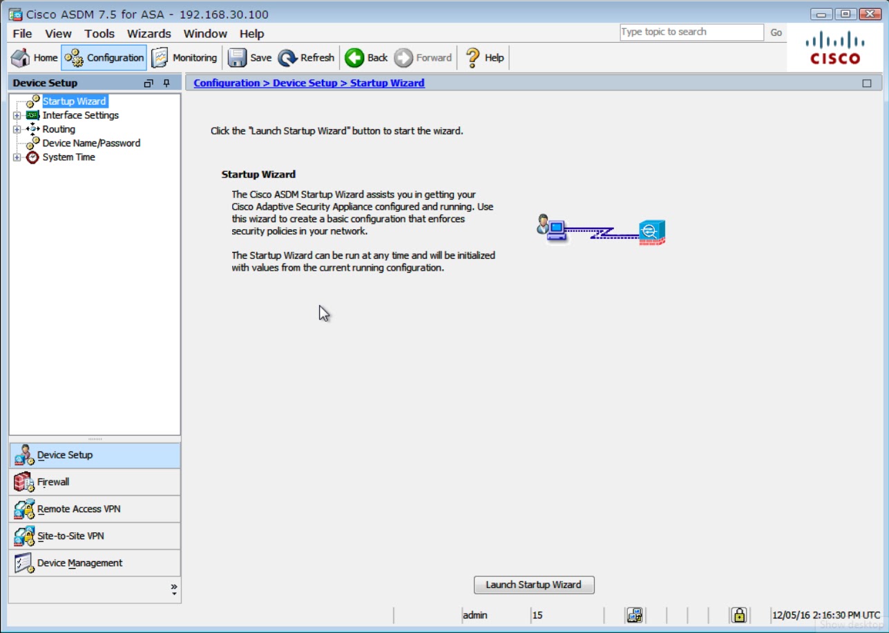Pin the Device Setup pane
This screenshot has height=633, width=889.
(166, 84)
